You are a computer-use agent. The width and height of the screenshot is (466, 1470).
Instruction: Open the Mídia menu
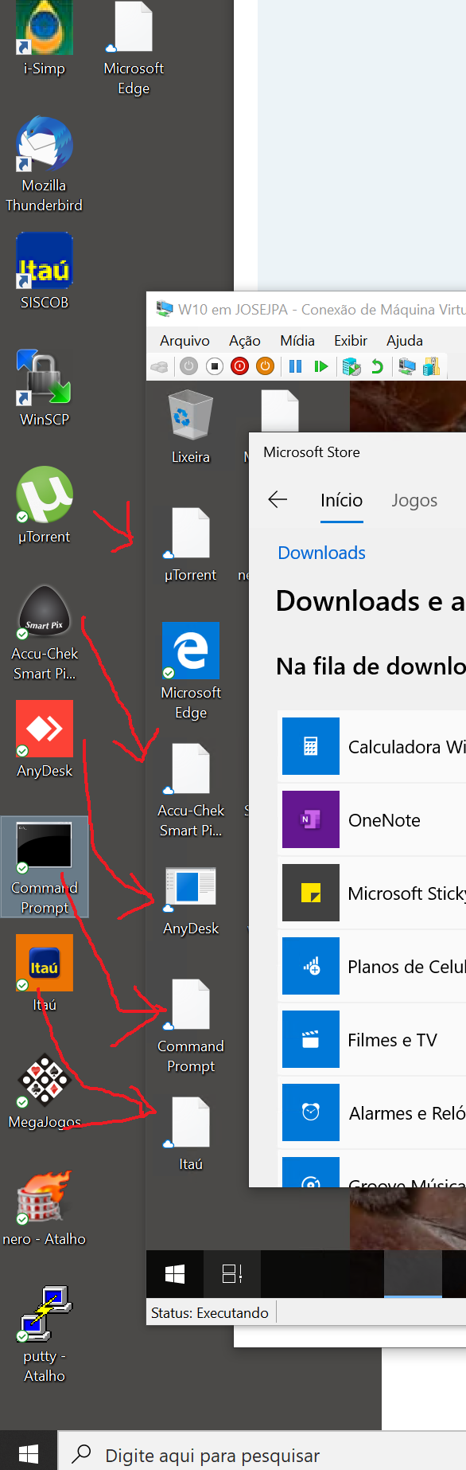pos(297,341)
